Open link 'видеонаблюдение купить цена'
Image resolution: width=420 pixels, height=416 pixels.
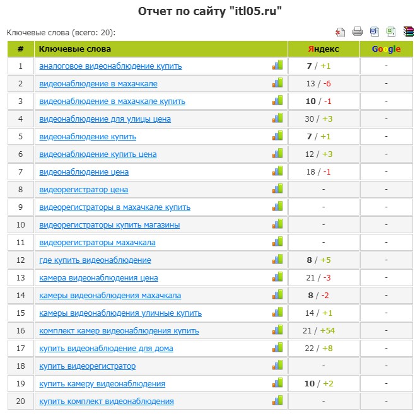point(98,154)
